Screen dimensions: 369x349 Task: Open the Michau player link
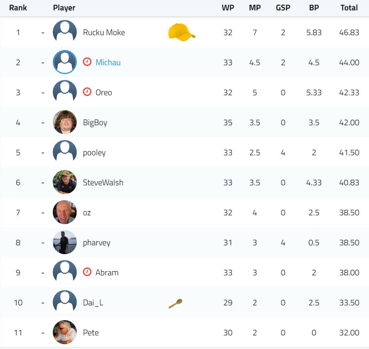108,62
